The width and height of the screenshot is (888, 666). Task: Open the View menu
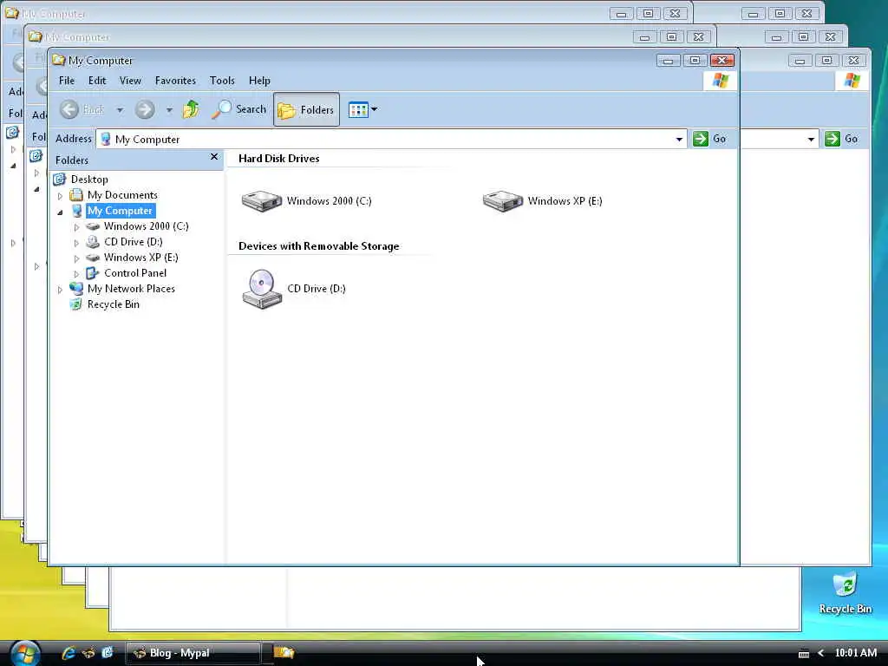130,81
